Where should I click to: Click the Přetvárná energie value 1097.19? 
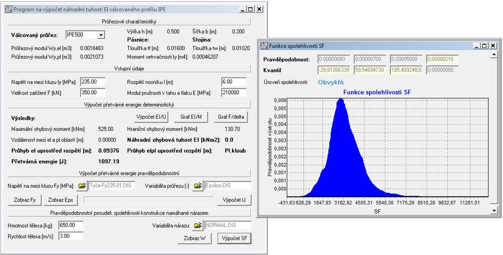[x=109, y=161]
